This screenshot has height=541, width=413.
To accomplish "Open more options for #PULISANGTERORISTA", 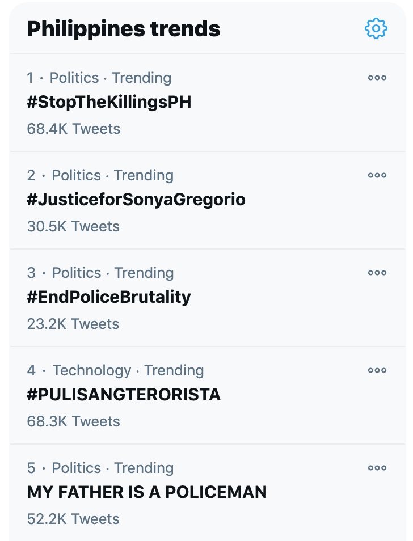I will pos(377,370).
